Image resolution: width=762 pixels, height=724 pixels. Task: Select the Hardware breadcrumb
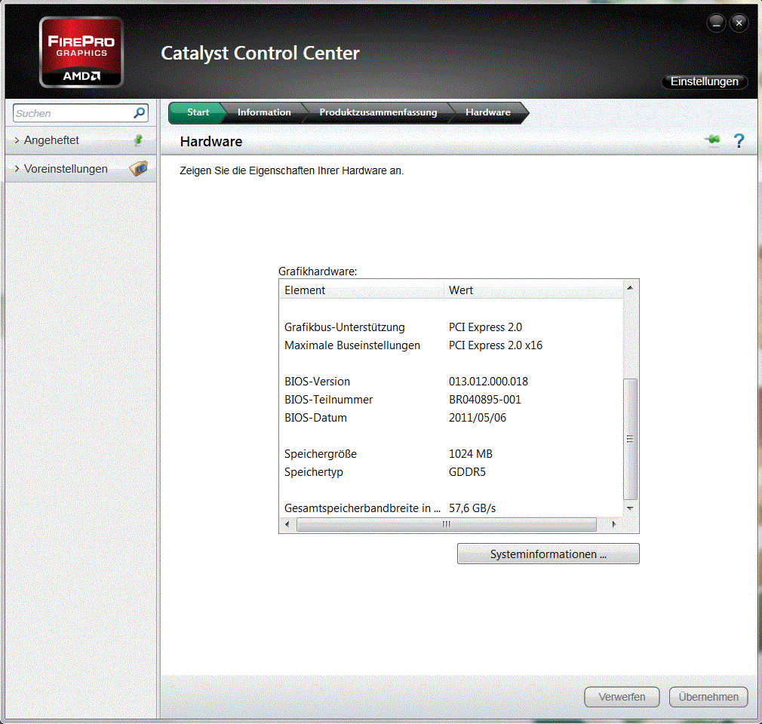488,112
